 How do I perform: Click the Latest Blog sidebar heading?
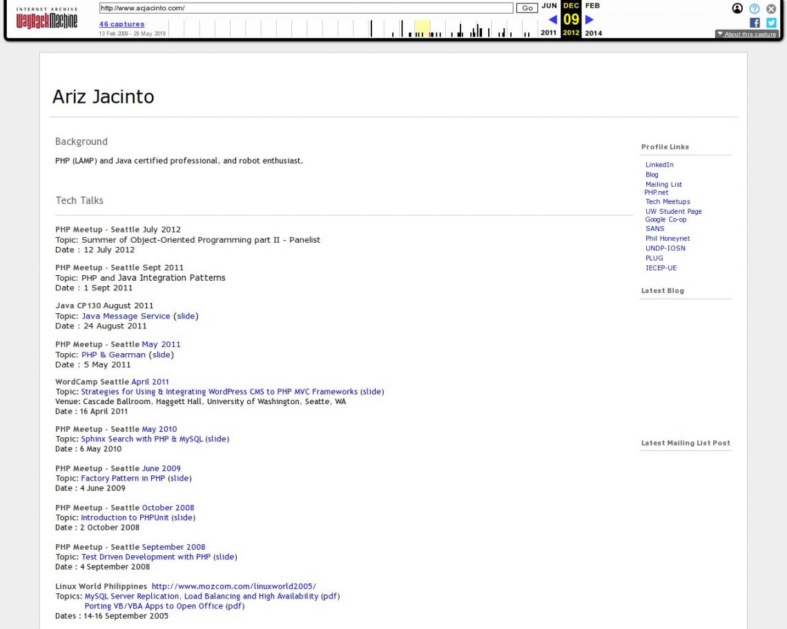663,291
